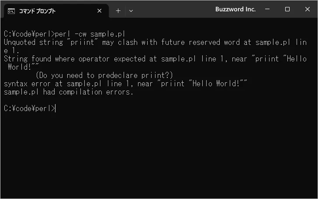Viewport: 318px width, 199px height.
Task: Click the word 'reserved' in the warning
Action: click(x=204, y=42)
